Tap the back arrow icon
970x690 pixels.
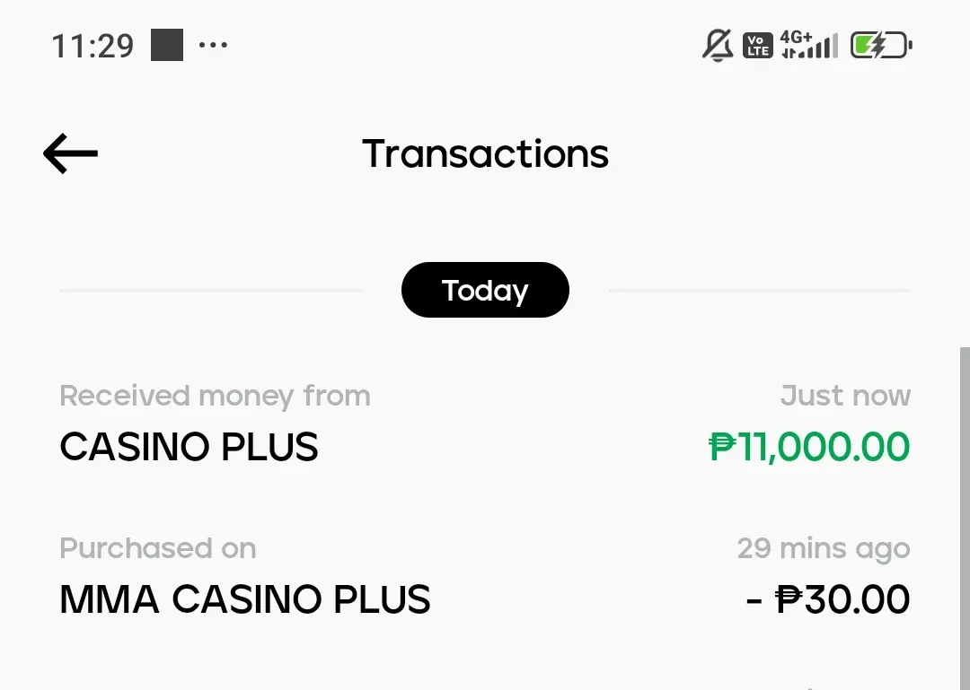click(71, 153)
